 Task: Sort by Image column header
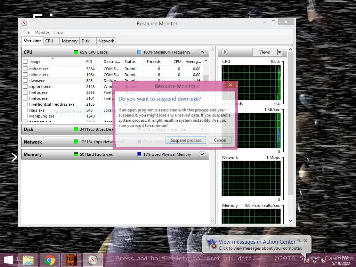click(53, 62)
